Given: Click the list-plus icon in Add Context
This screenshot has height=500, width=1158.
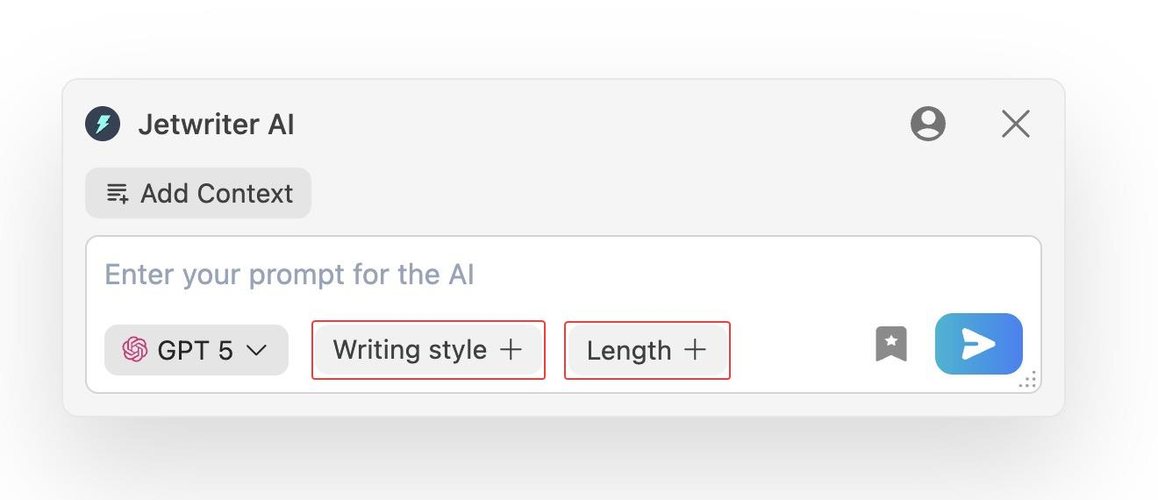Looking at the screenshot, I should [117, 193].
